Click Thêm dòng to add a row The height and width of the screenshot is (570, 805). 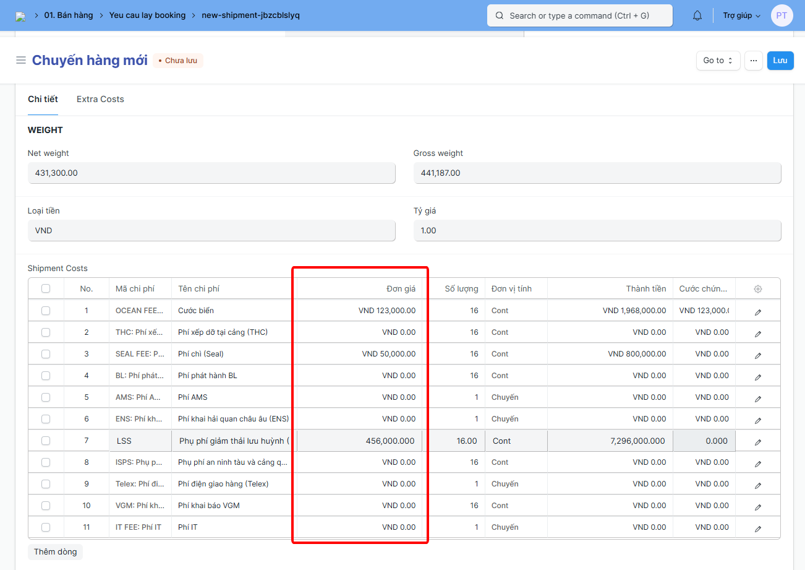(55, 551)
